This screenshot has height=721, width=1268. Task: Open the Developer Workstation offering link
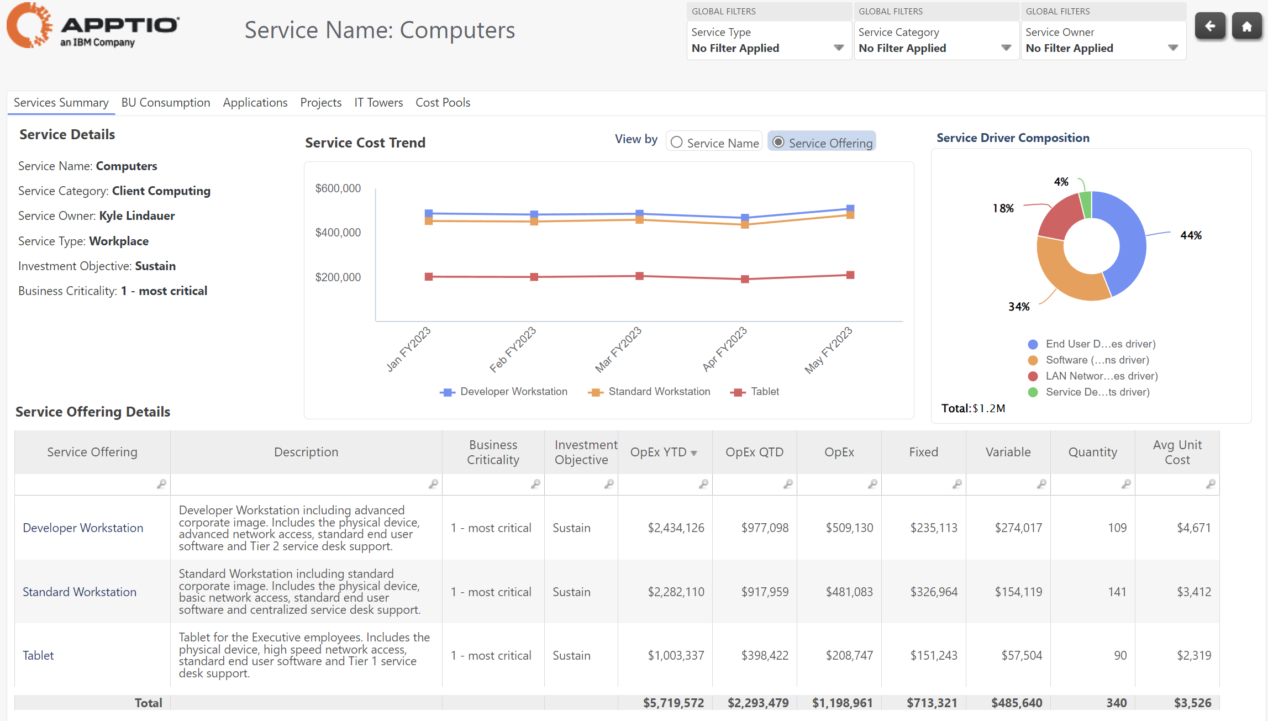[83, 528]
